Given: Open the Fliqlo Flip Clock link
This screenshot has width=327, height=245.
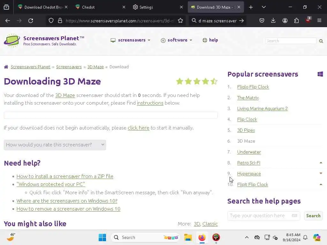Looking at the screenshot, I should click(253, 87).
